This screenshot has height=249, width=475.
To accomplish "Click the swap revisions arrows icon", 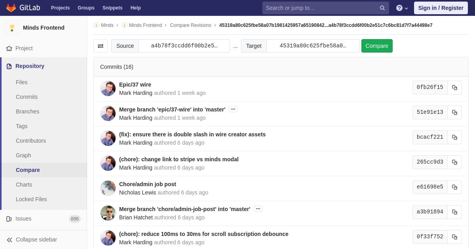I will (x=101, y=46).
